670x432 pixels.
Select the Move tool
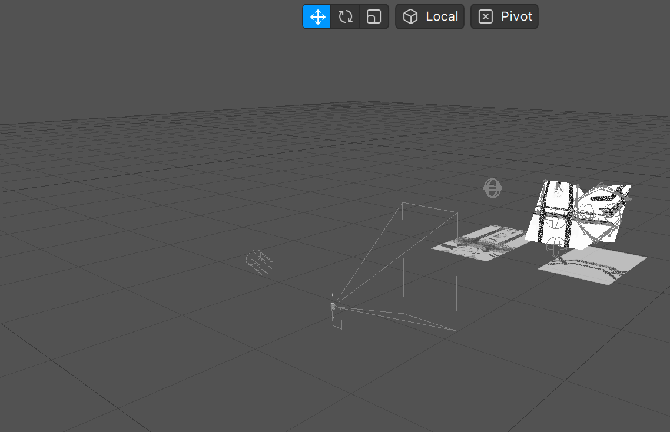tap(317, 16)
